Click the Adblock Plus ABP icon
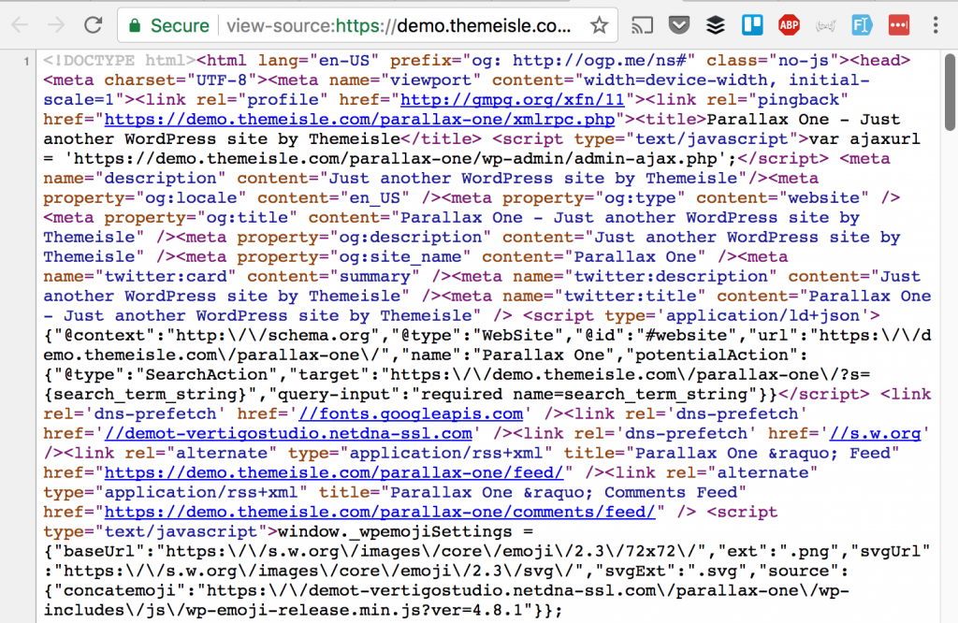 [789, 24]
